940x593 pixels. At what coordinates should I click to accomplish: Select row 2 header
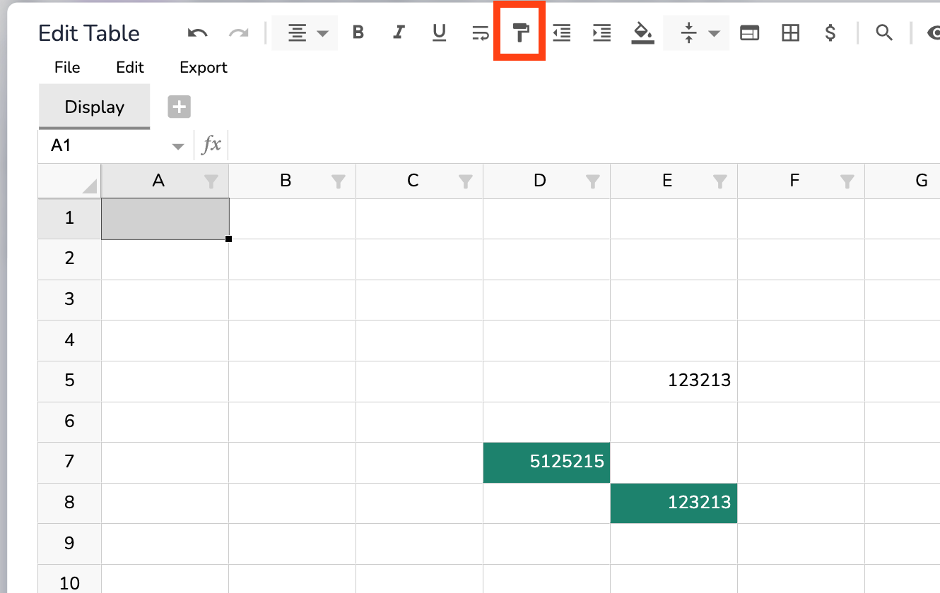[x=69, y=259]
